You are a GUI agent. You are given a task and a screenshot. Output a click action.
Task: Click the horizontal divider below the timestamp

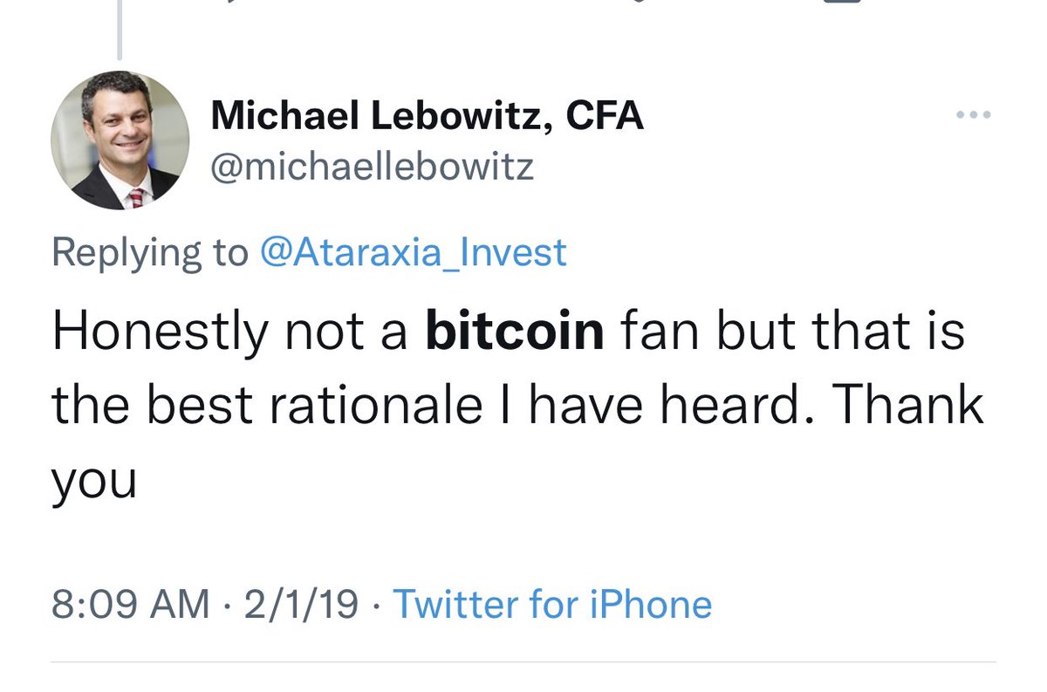pos(523,663)
